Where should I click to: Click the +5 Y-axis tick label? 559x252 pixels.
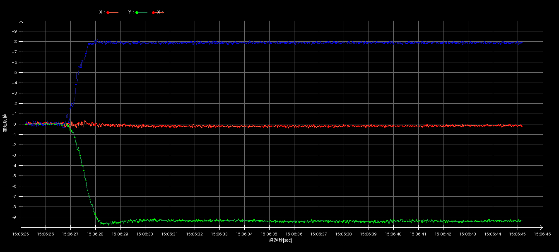pyautogui.click(x=14, y=73)
